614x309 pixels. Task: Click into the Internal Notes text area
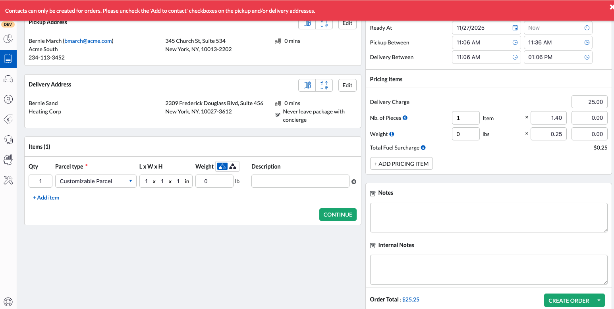coord(489,270)
